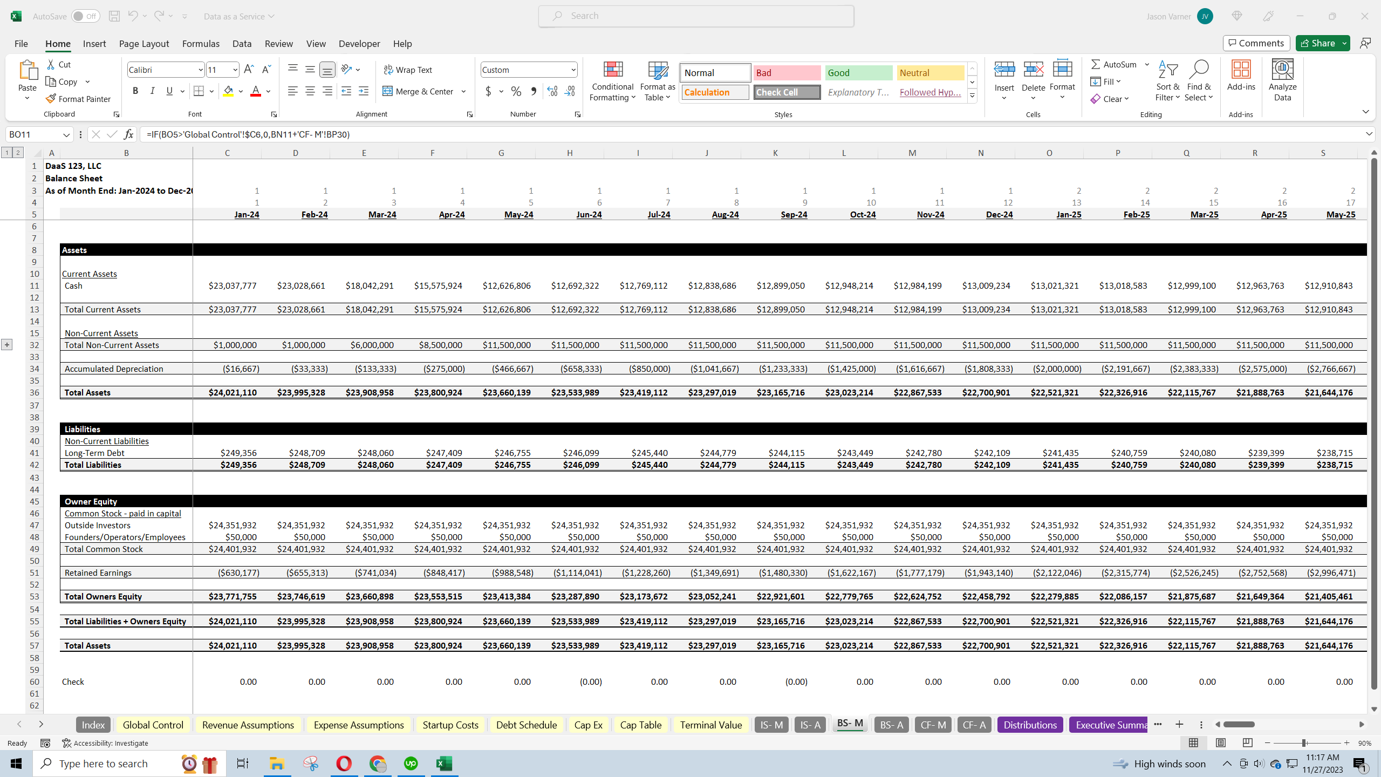The image size is (1381, 777).
Task: Toggle the AutoSave switch on
Action: tap(85, 16)
